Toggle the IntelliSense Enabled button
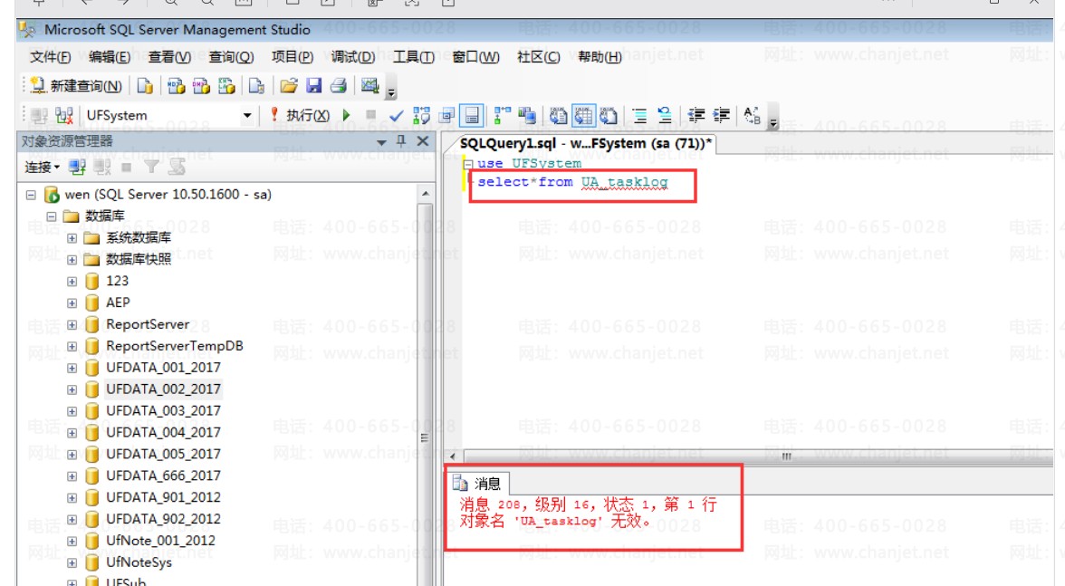Viewport: 1065px width, 586px height. (x=471, y=115)
